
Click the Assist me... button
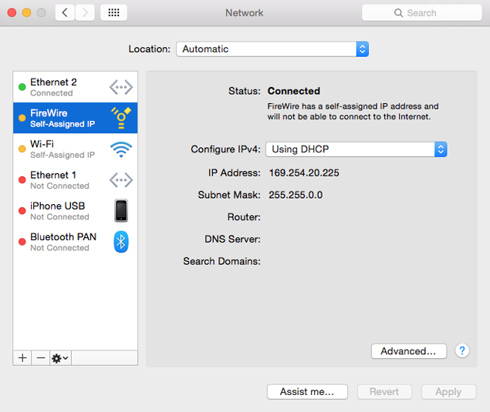coord(307,392)
